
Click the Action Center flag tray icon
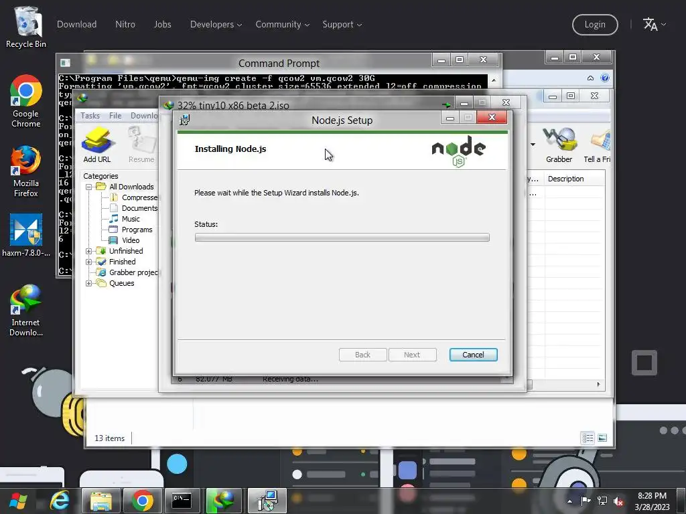(586, 501)
